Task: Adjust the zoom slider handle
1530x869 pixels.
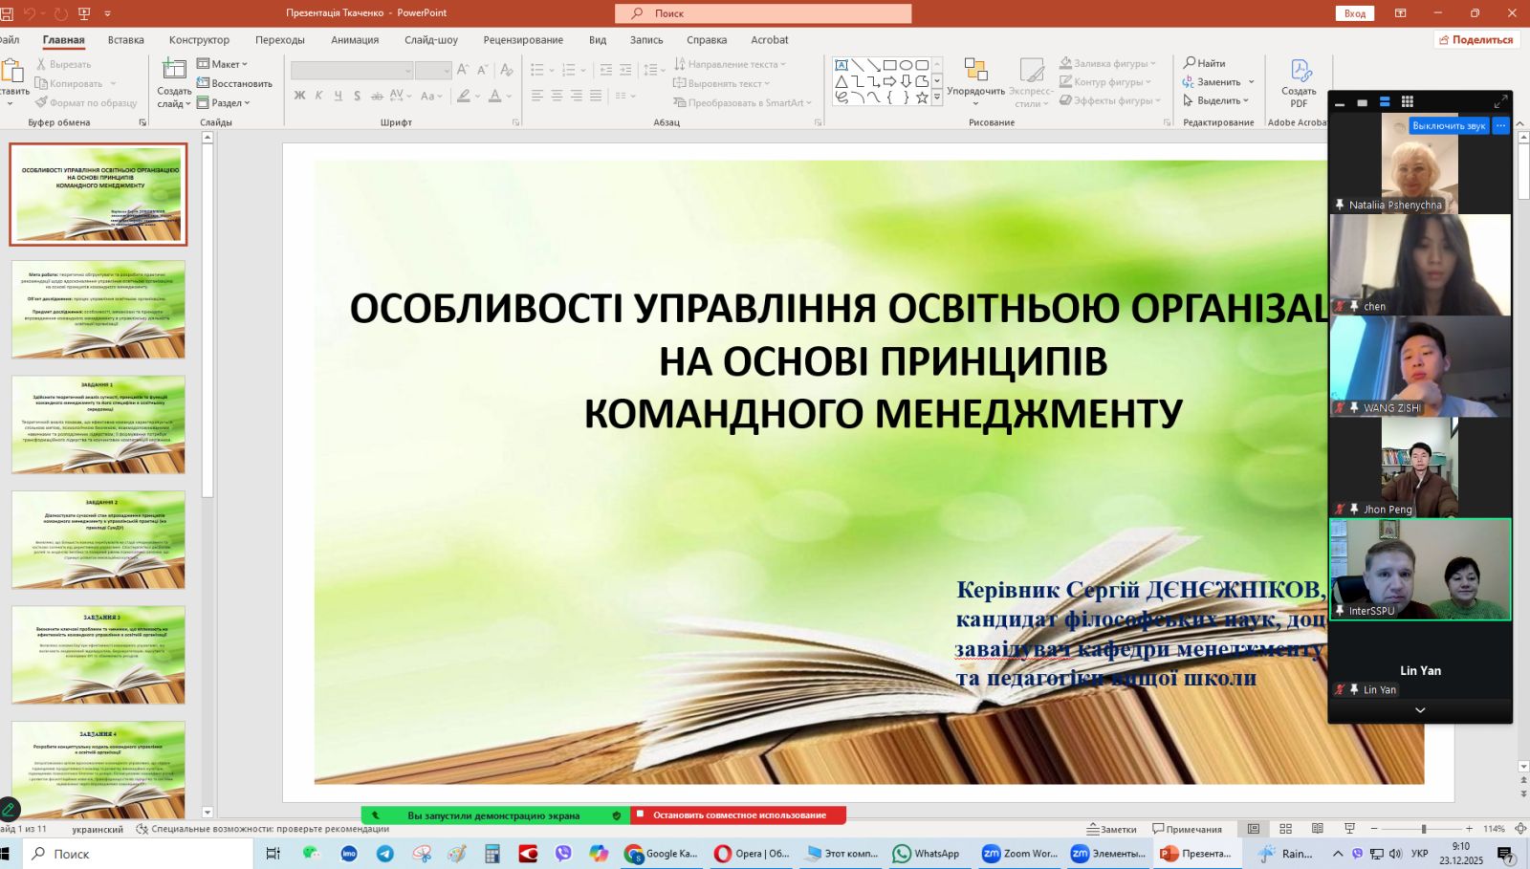Action: [x=1423, y=829]
